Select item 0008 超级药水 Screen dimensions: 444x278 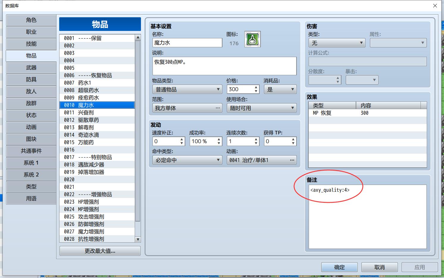97,90
